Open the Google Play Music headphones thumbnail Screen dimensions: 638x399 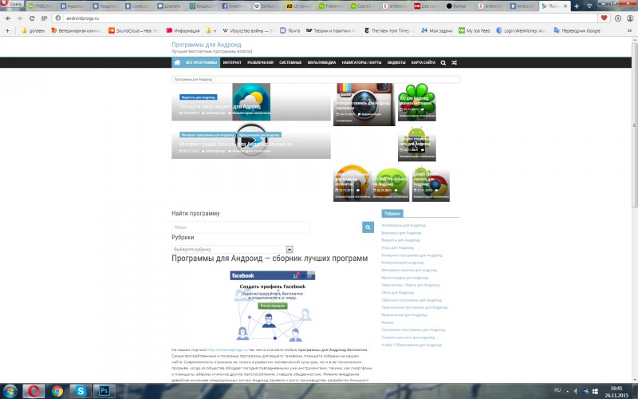coord(352,183)
